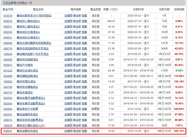Screen dimensions: 187x137
Task: Open fund code 206007 link
Action: (x=8, y=131)
